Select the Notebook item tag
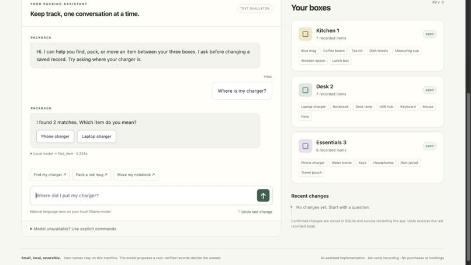Viewport: 471px width, 265px height. [x=340, y=107]
